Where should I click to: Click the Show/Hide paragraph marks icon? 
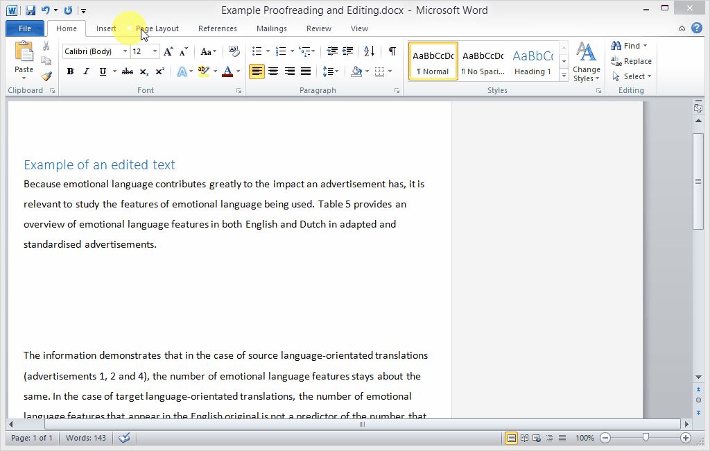[x=392, y=51]
